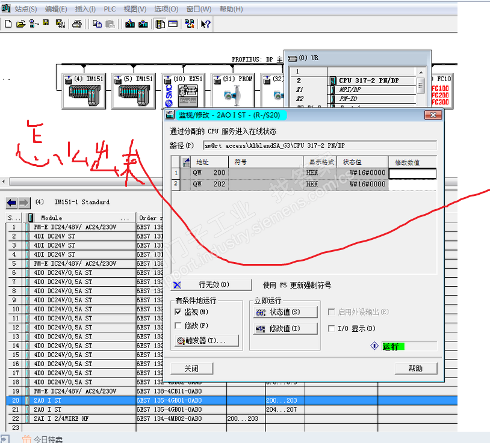Click the icon header in the address column
This screenshot has height=443, width=490.
point(186,162)
